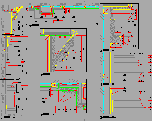Select the bottom-right baseboard profile detail view
This screenshot has height=121, width=152.
[124, 100]
